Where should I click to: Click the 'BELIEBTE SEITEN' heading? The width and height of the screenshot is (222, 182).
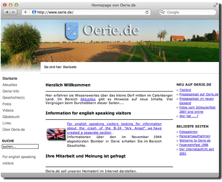192,127
